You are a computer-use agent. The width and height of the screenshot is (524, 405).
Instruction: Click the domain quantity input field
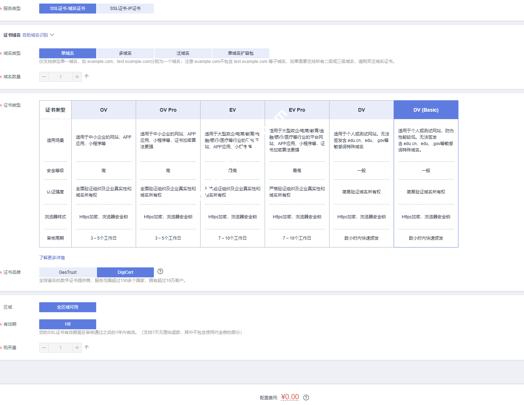click(61, 77)
